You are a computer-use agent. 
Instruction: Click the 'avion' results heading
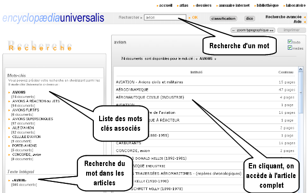[120, 42]
